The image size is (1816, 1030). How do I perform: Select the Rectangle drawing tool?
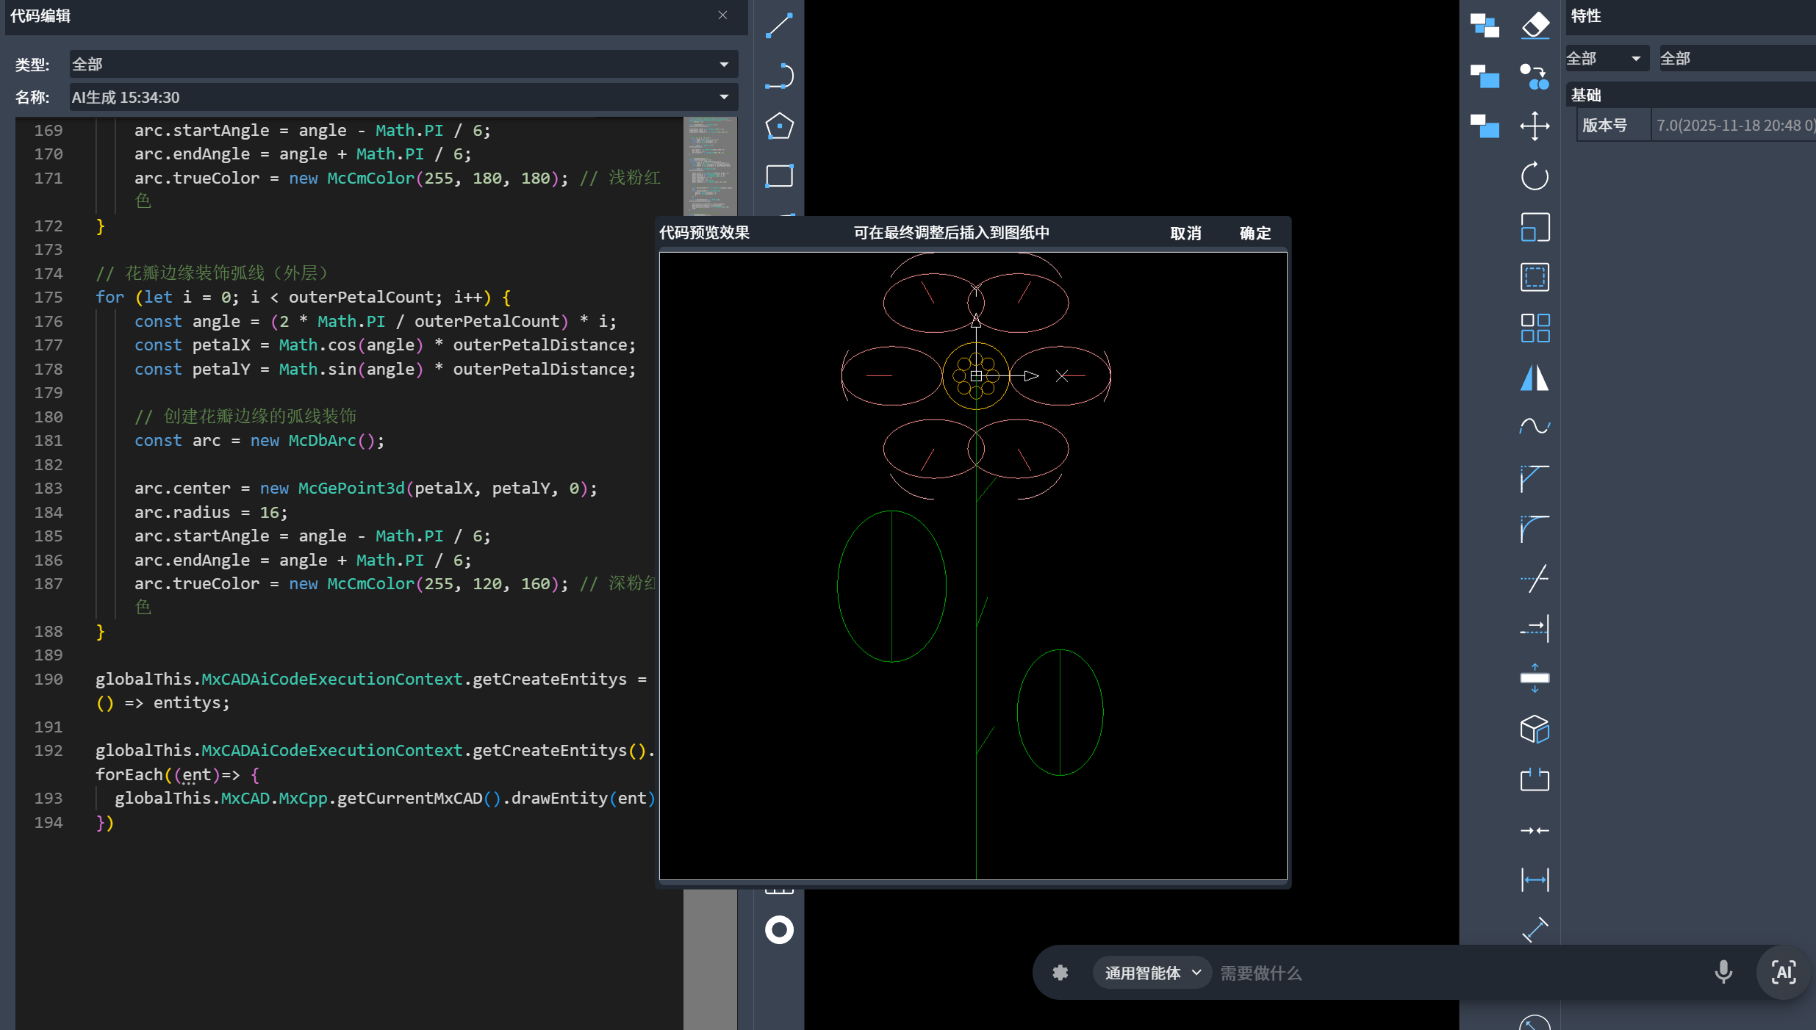(x=779, y=176)
